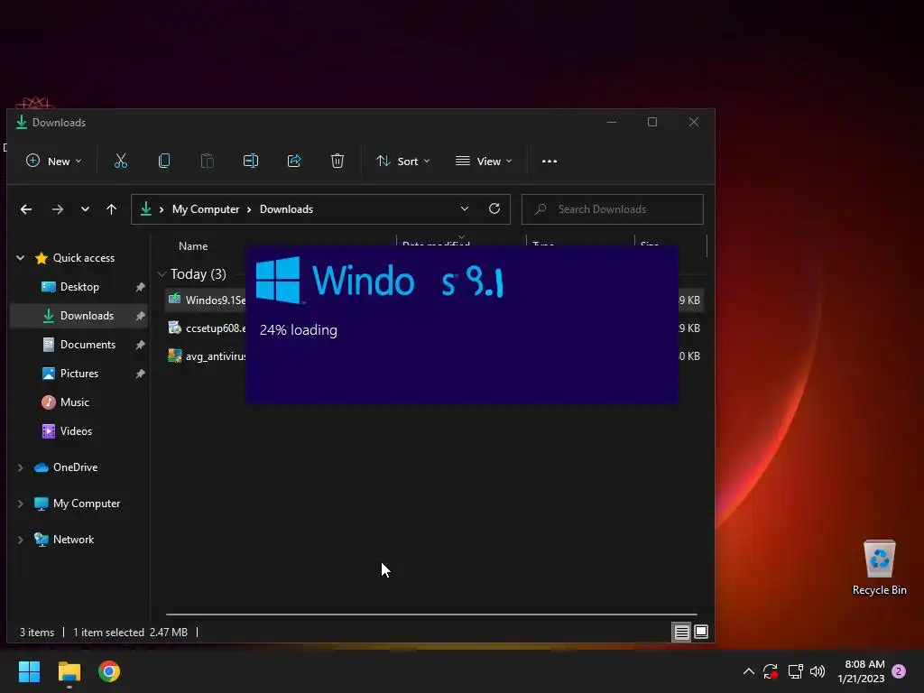Click the Rename icon in toolbar
Screen dimensions: 924x693
click(x=251, y=161)
